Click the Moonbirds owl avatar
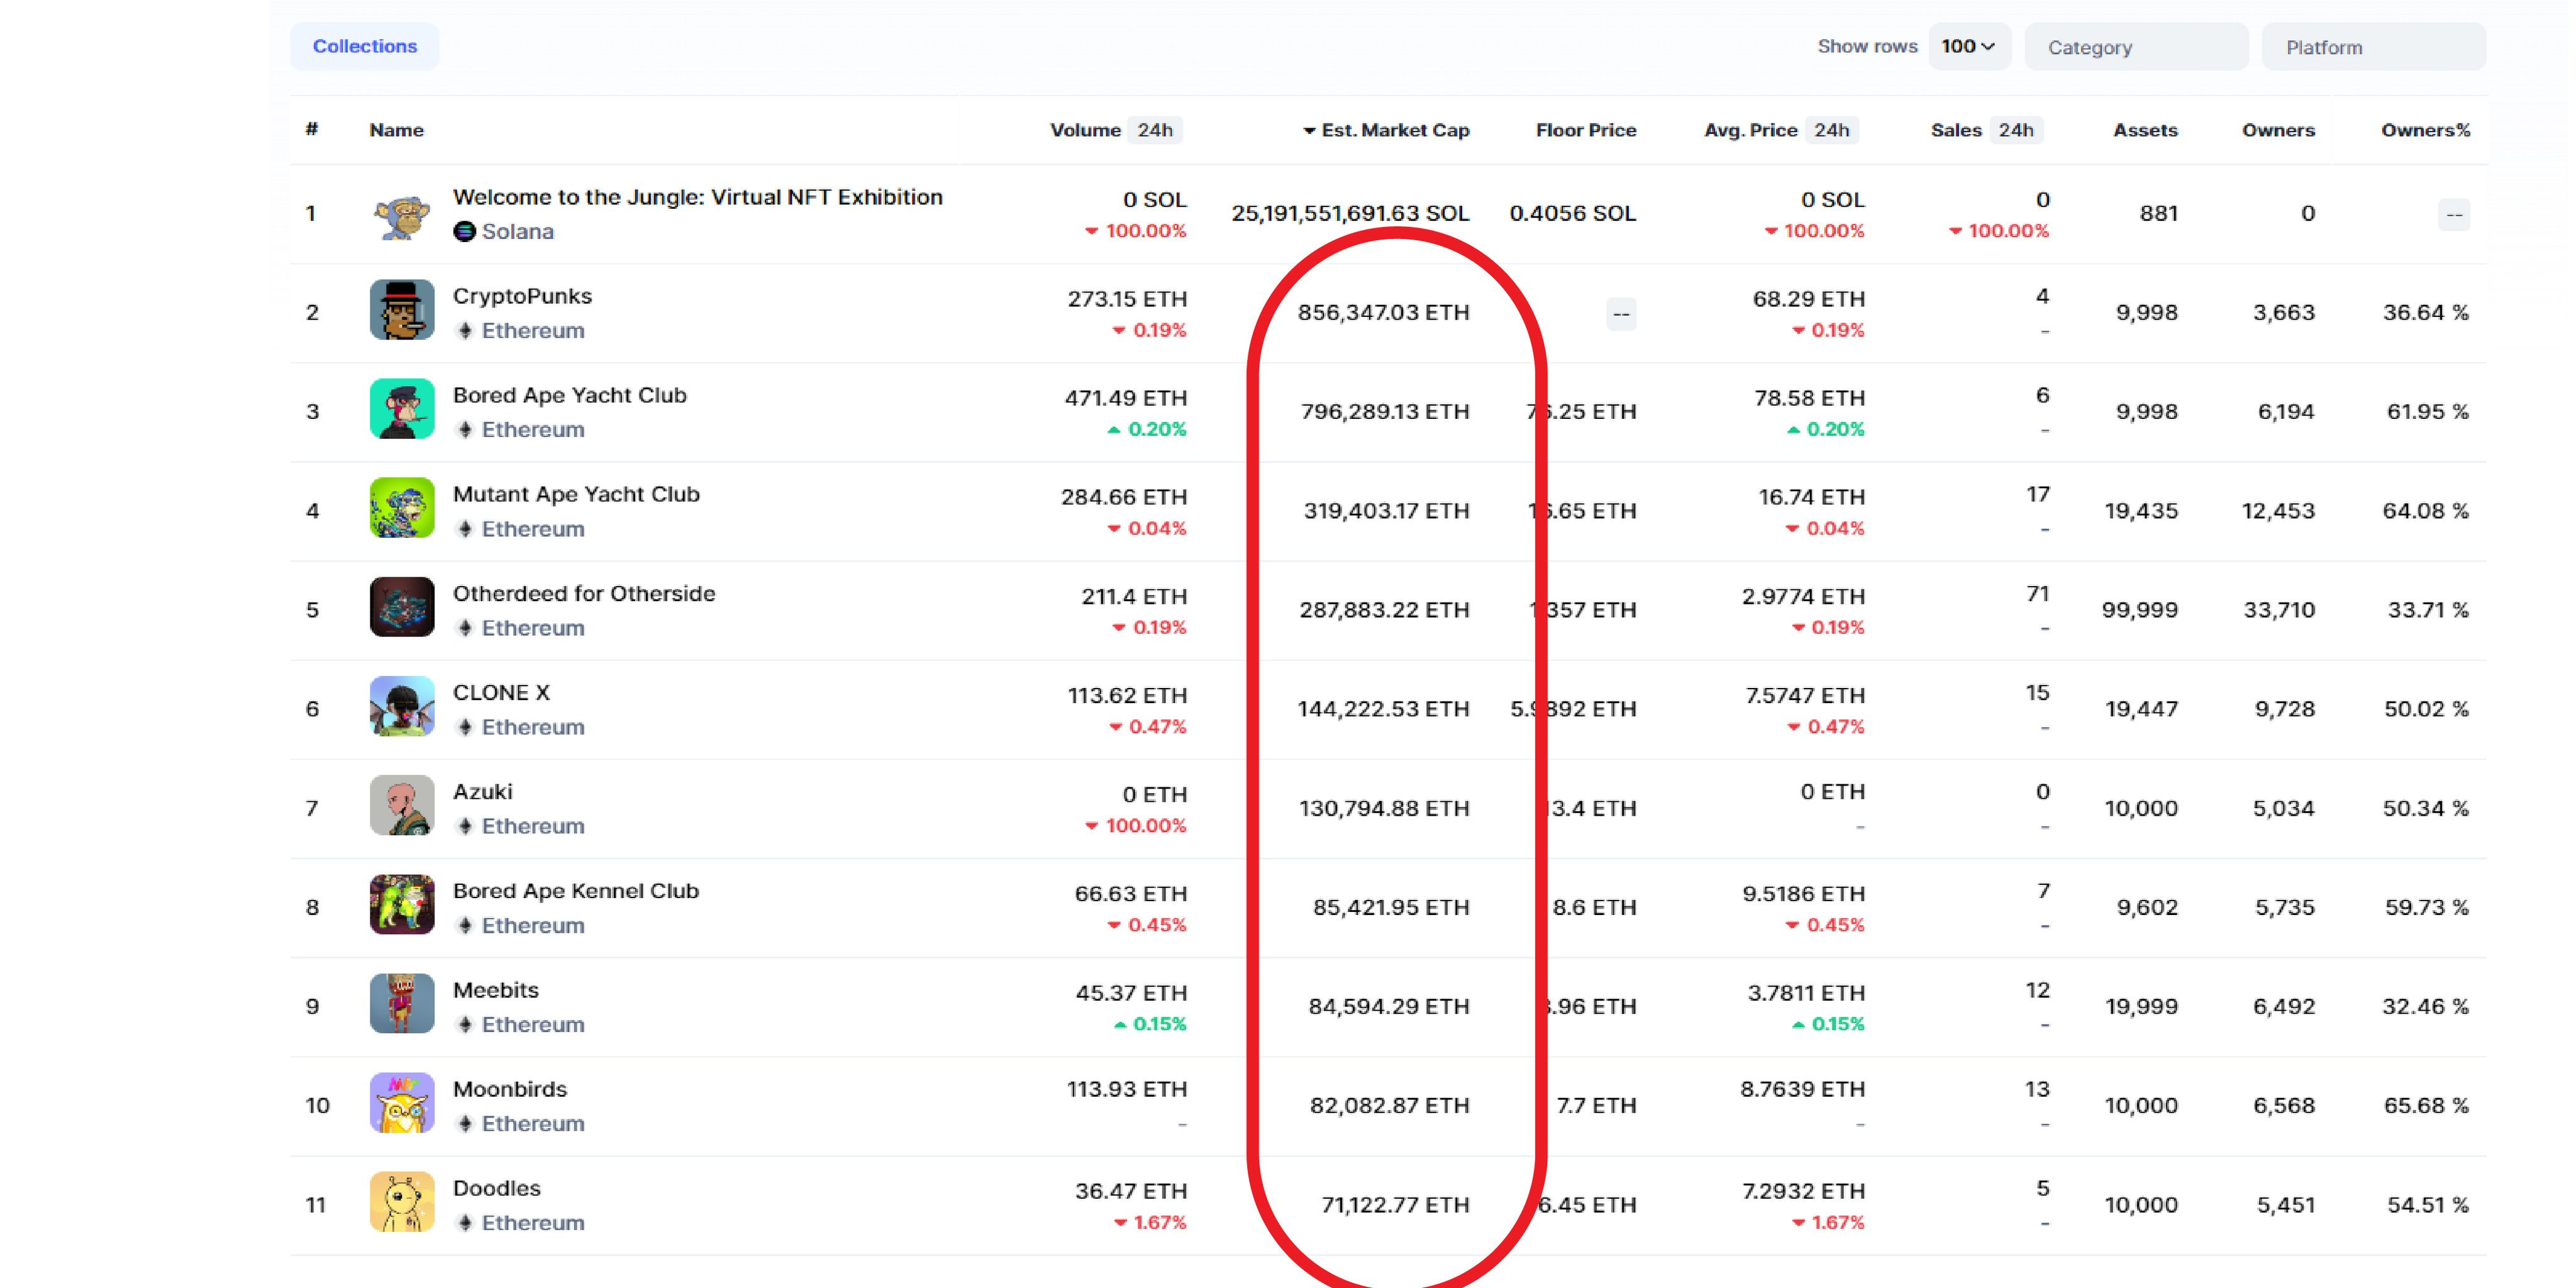Screen dimensions: 2576x1288 coord(402,1103)
